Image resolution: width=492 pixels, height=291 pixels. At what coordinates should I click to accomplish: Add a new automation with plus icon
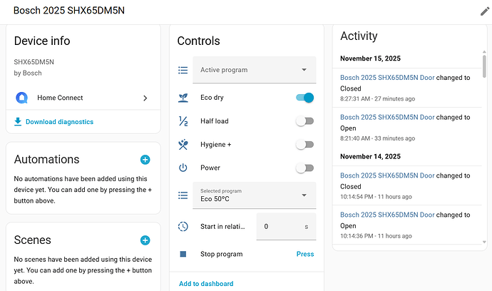click(x=145, y=160)
